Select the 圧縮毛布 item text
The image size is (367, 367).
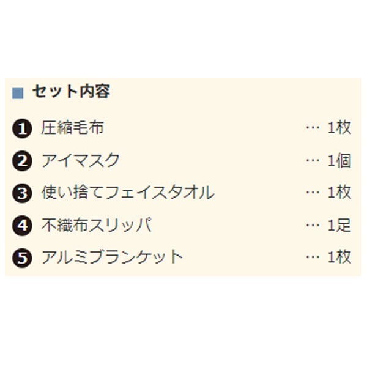click(x=72, y=128)
